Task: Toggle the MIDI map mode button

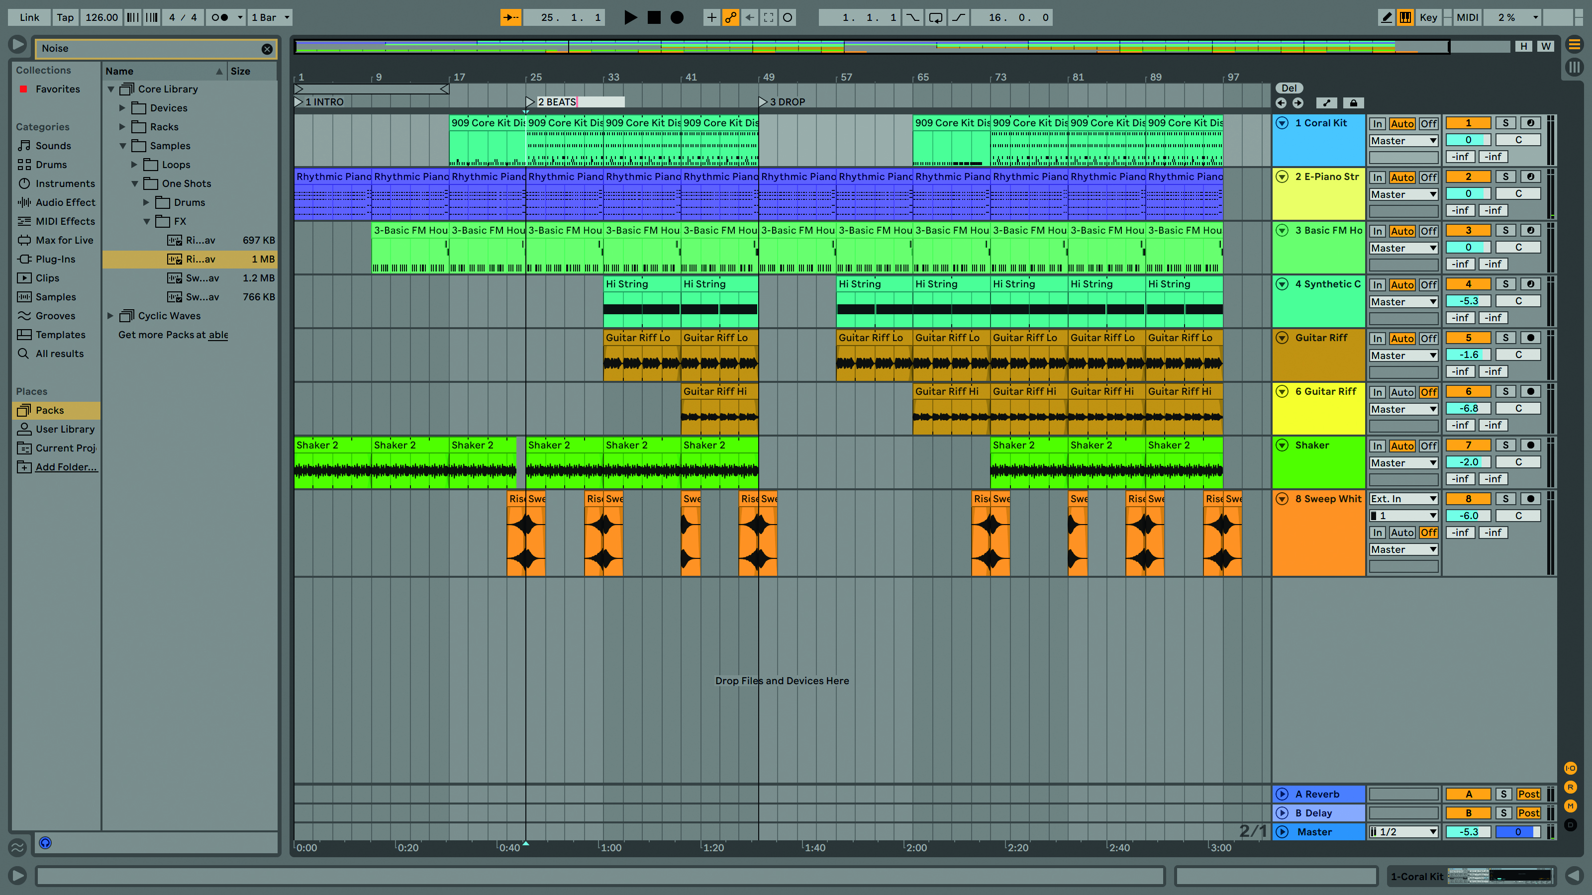Action: coord(1467,17)
